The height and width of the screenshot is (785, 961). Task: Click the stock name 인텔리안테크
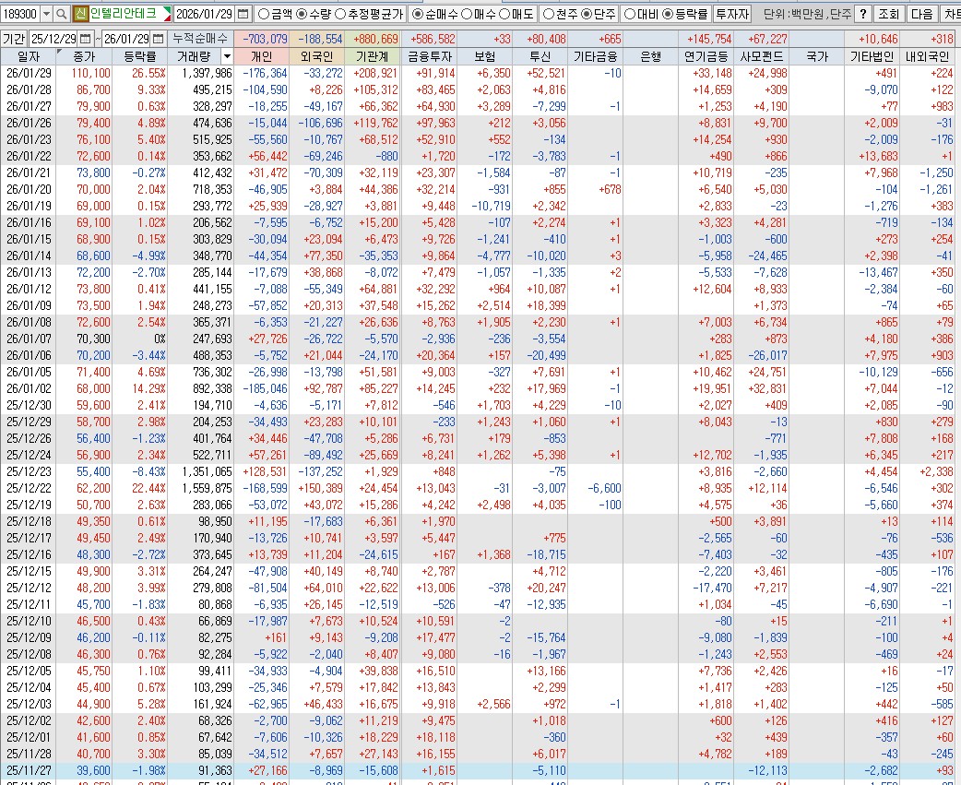[123, 14]
